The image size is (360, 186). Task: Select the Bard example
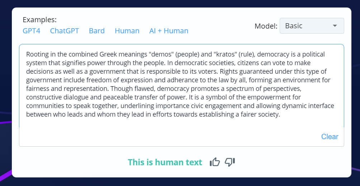pyautogui.click(x=97, y=31)
